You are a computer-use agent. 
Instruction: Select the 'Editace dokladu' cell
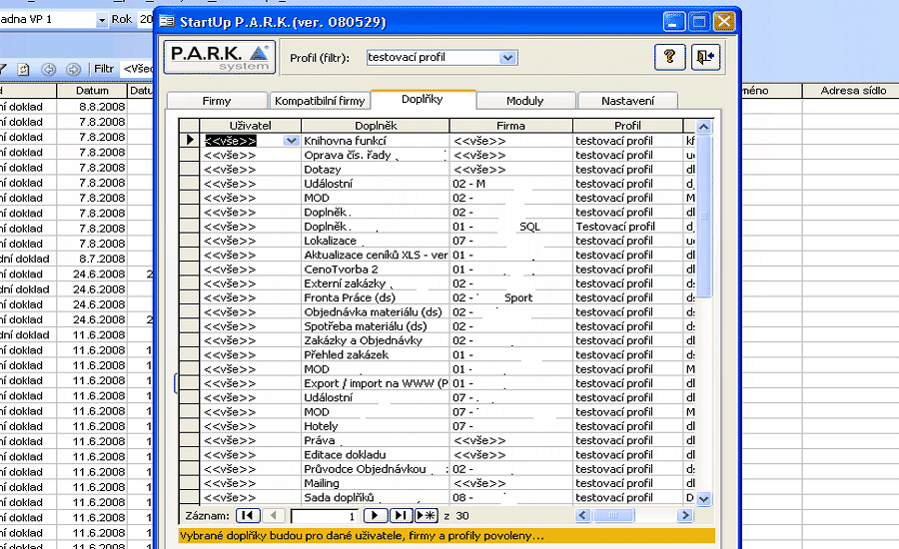point(376,454)
